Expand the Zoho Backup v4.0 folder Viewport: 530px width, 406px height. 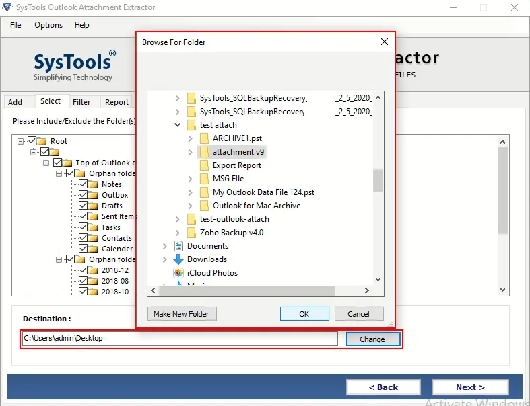coord(178,233)
